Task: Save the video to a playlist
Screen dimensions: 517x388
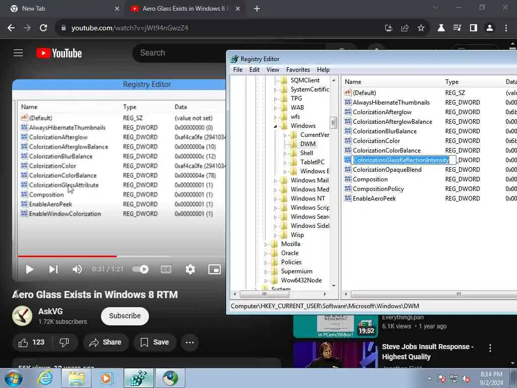Action: point(154,343)
